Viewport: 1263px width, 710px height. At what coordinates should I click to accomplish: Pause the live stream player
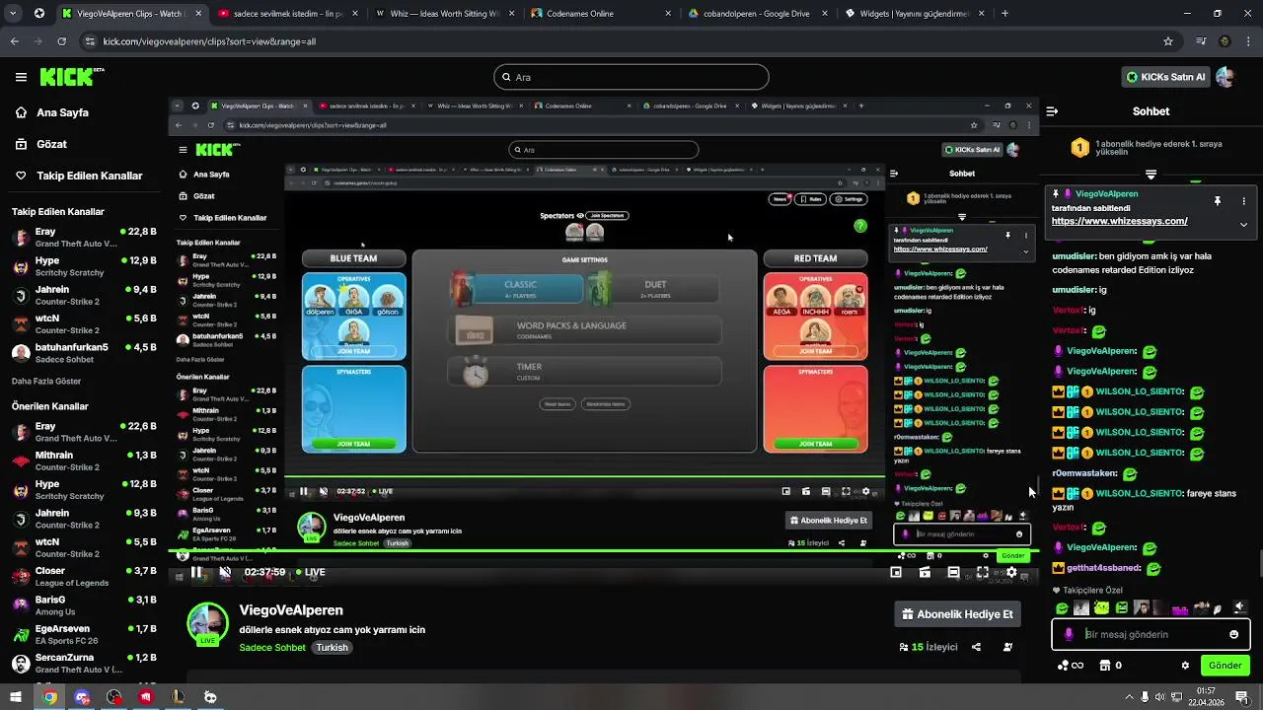point(196,572)
